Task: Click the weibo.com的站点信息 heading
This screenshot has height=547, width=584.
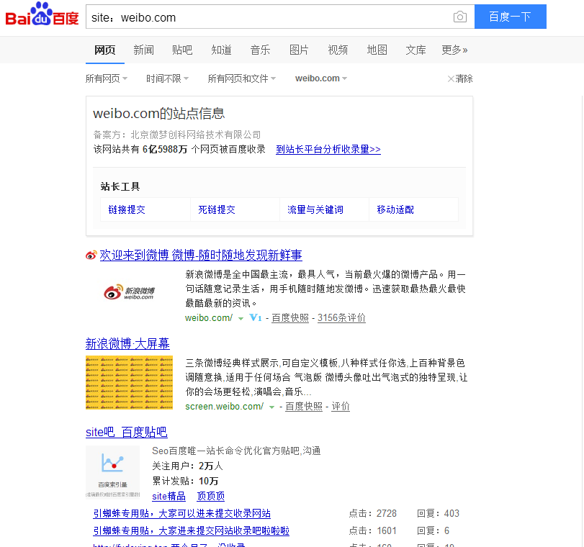Action: coord(158,114)
